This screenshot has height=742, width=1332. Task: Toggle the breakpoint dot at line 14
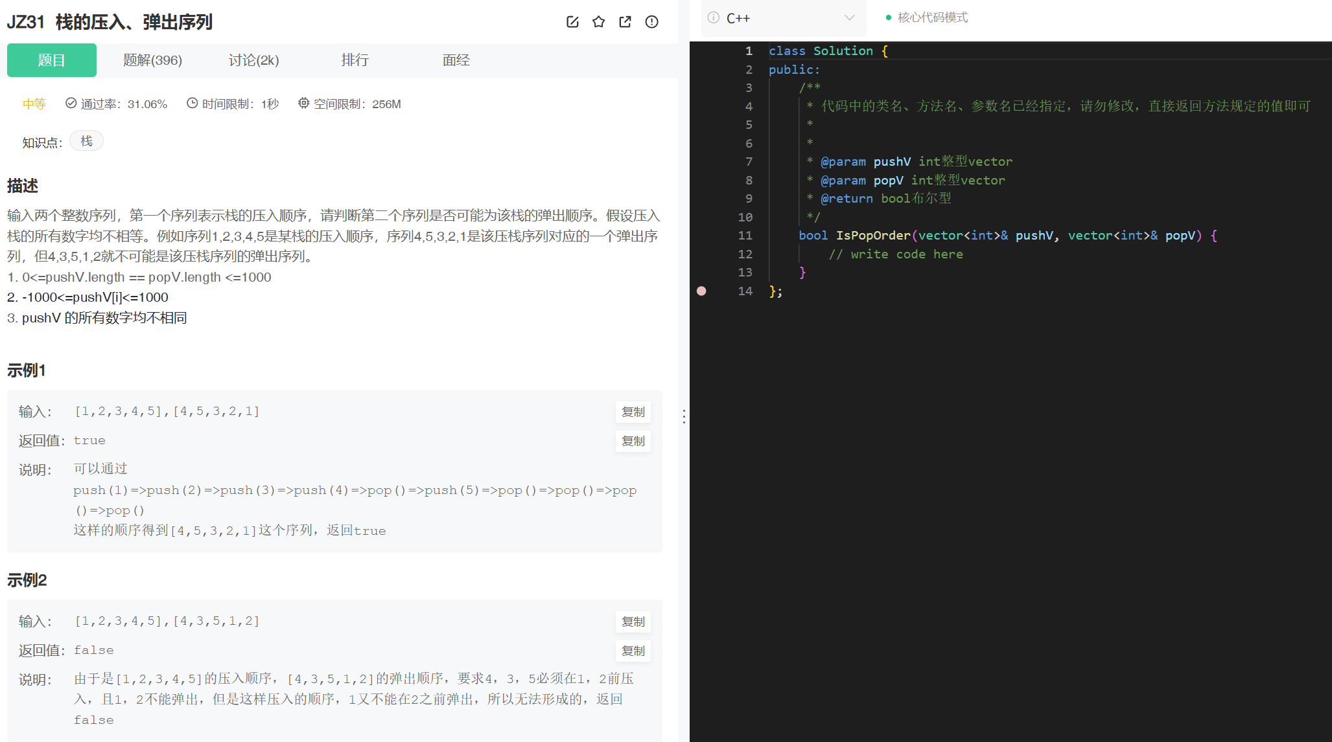click(x=701, y=291)
